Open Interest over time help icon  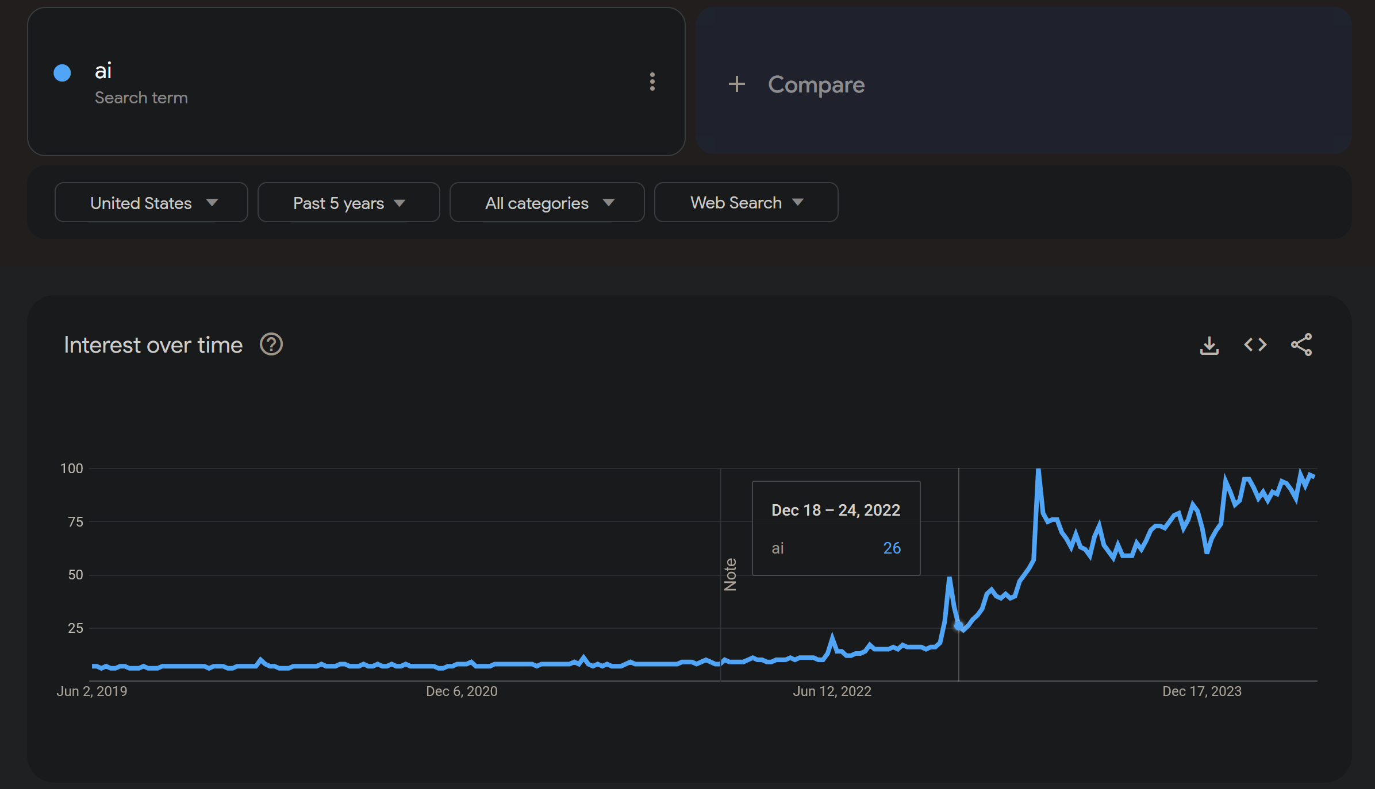click(x=271, y=345)
